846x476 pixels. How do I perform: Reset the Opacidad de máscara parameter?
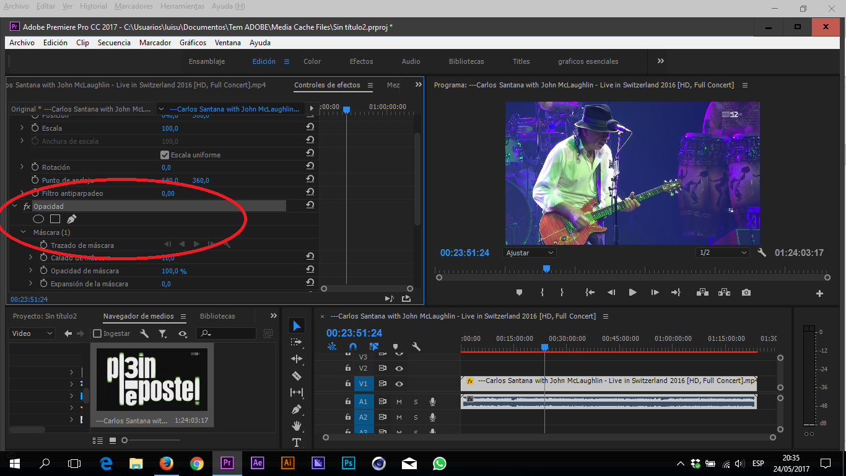310,270
